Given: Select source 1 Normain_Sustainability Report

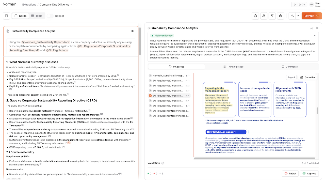Looking at the screenshot, I should click(169, 75).
